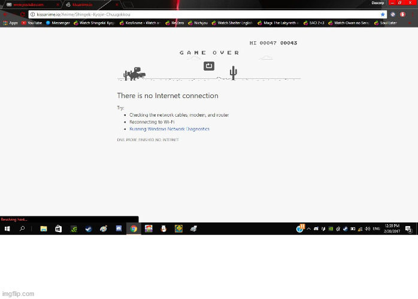
Task: Click the blue alert tray icon with exclamation
Action: click(300, 228)
